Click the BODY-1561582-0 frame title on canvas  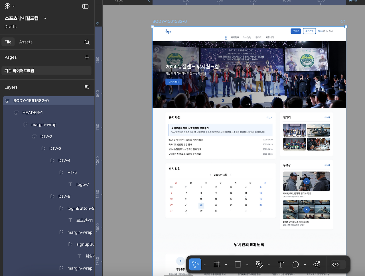[x=170, y=21]
